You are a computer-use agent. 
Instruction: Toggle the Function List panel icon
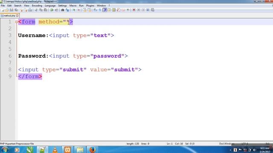pyautogui.click(x=119, y=10)
